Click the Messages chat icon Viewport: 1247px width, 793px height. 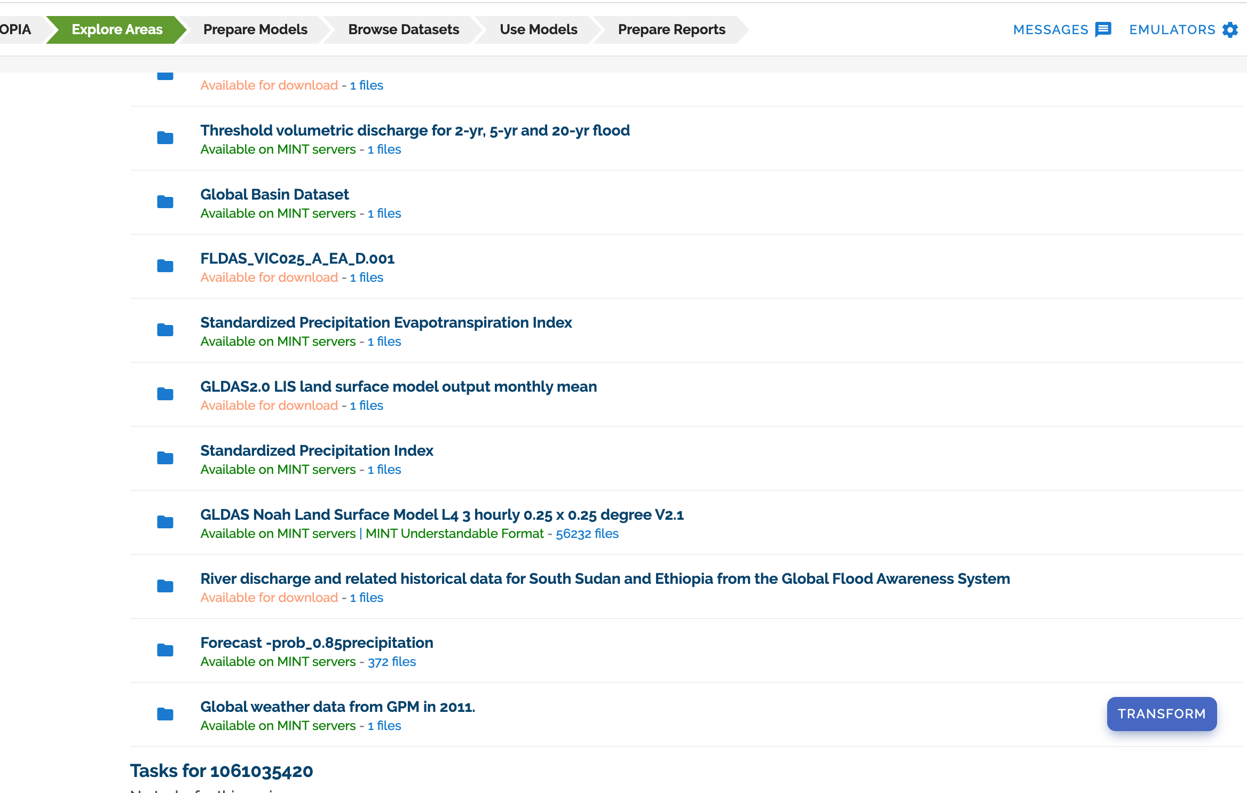[1103, 29]
